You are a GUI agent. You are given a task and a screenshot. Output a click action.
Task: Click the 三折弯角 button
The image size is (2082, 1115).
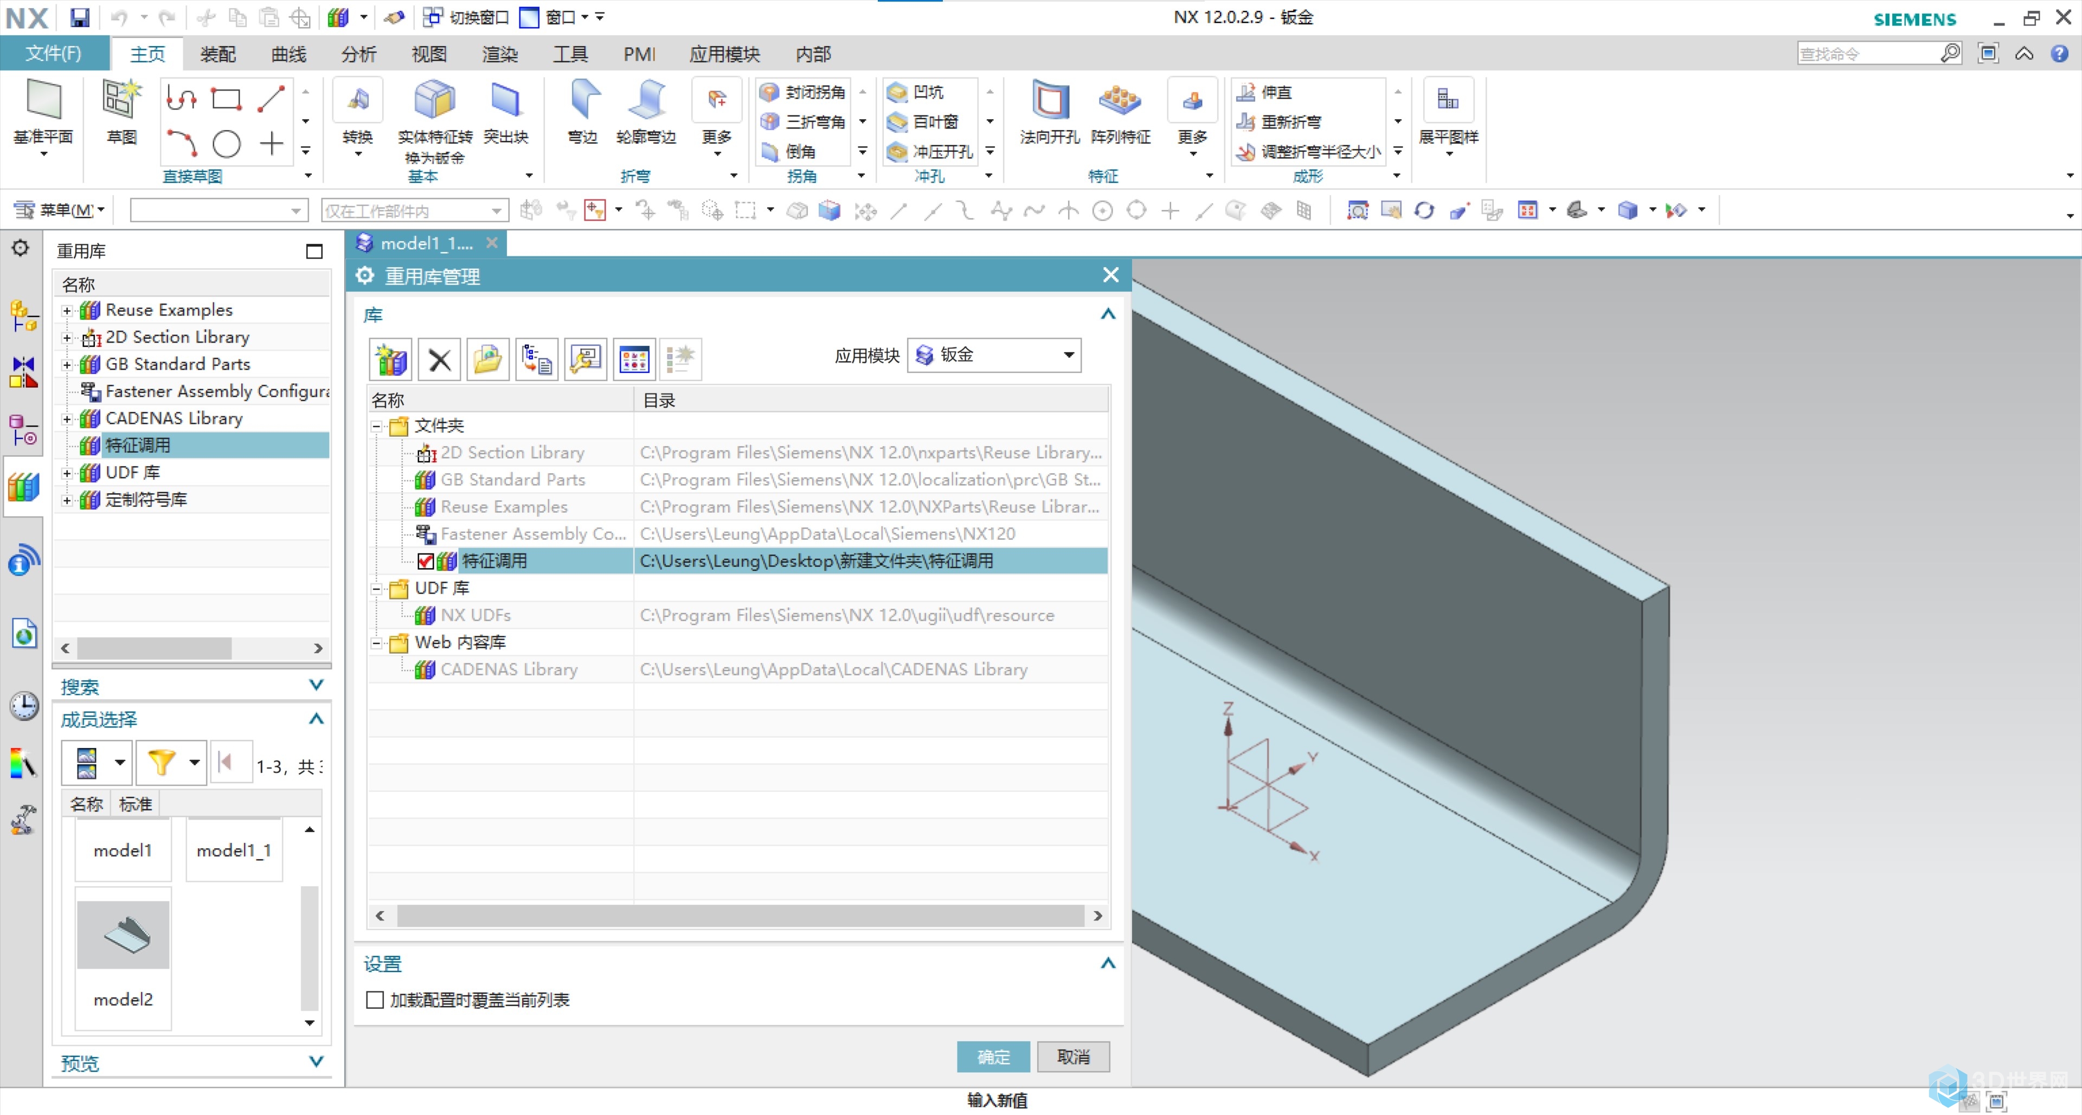pyautogui.click(x=802, y=121)
